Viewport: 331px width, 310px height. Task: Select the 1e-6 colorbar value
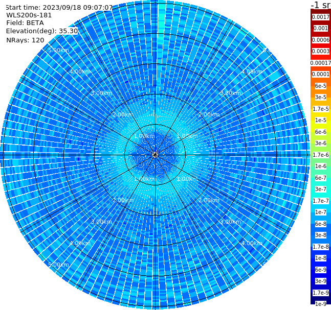coord(321,166)
